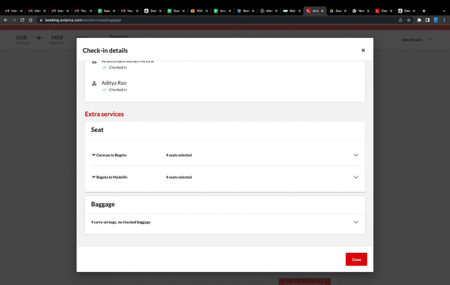Click the browser forward arrow

point(14,20)
